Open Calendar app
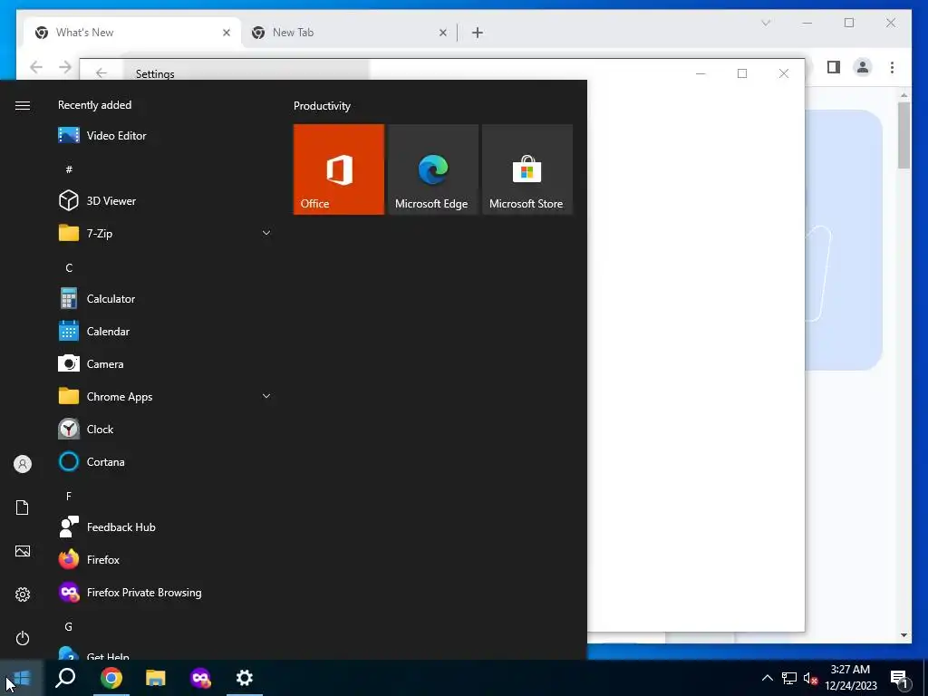The height and width of the screenshot is (696, 928). click(165, 332)
